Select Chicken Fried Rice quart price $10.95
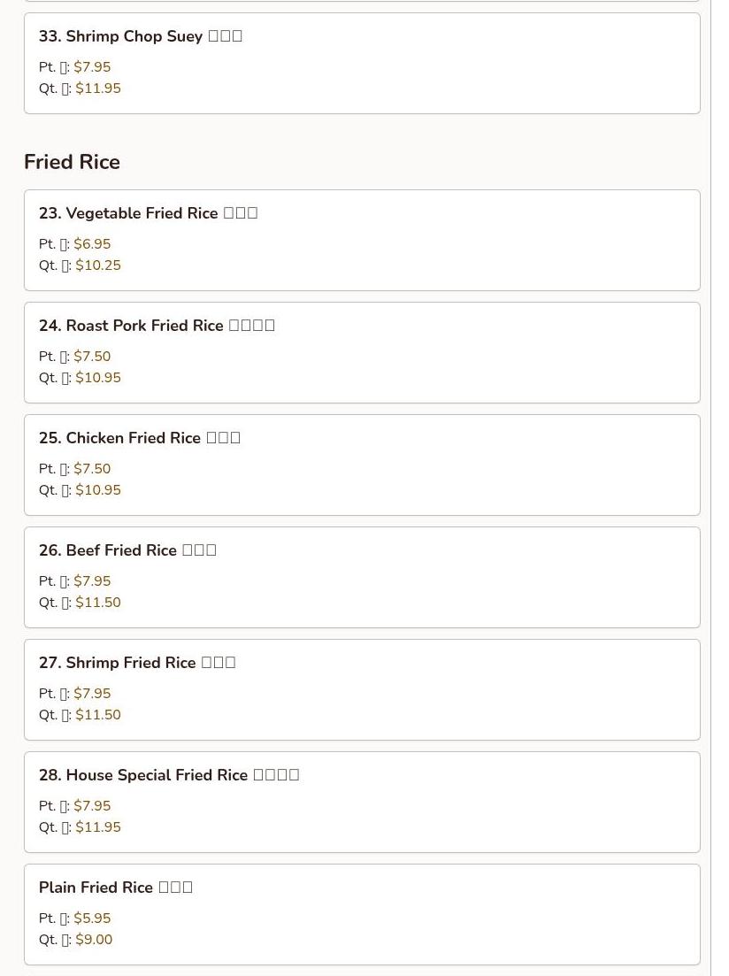Viewport: 729px width, 976px height. (x=98, y=490)
